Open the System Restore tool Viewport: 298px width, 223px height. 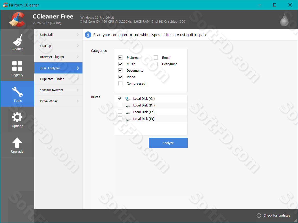(x=58, y=90)
